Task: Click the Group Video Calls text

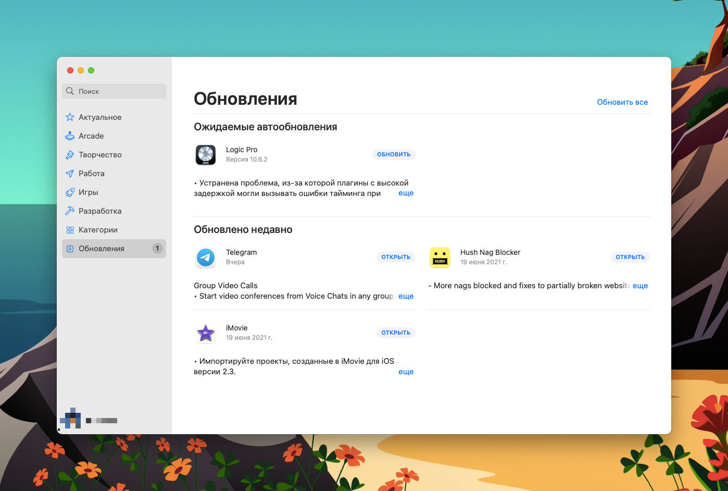Action: point(225,286)
